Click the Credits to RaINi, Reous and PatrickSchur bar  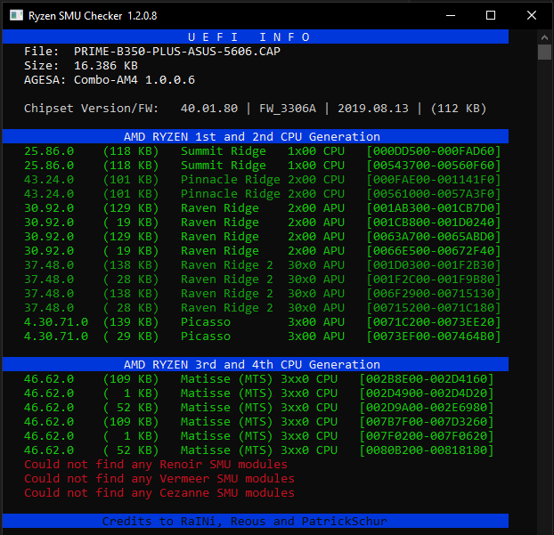click(x=256, y=521)
